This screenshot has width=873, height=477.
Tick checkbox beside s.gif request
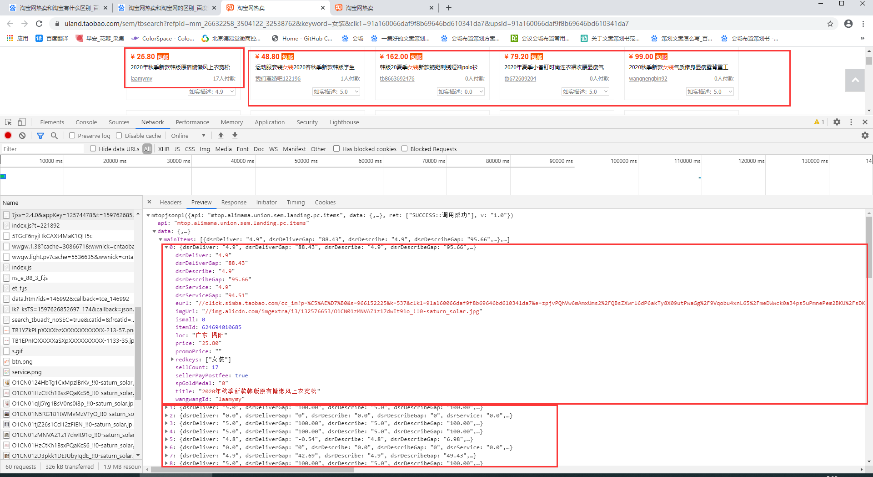(6, 351)
